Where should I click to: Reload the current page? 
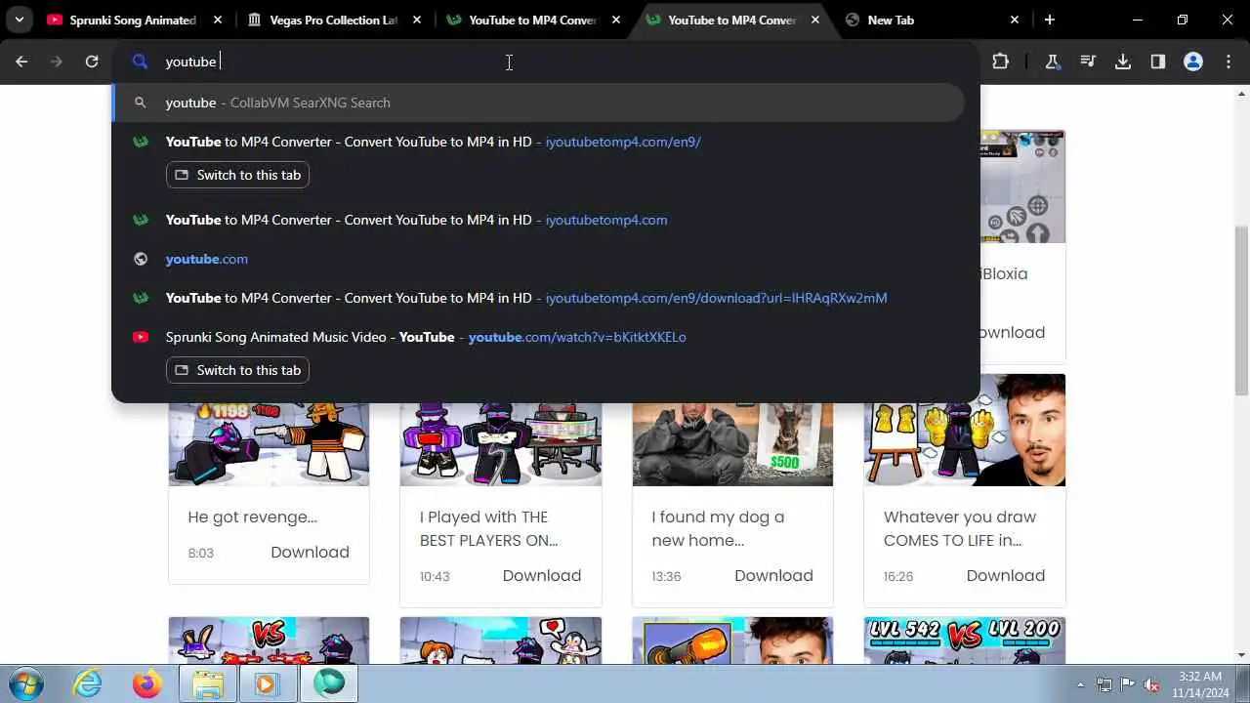coord(92,62)
